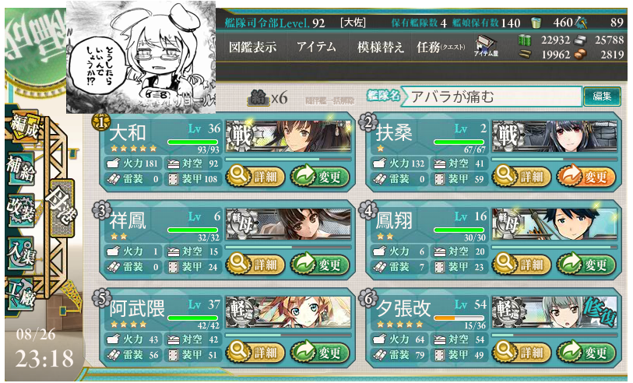Open the アイテム menu item

(x=316, y=47)
